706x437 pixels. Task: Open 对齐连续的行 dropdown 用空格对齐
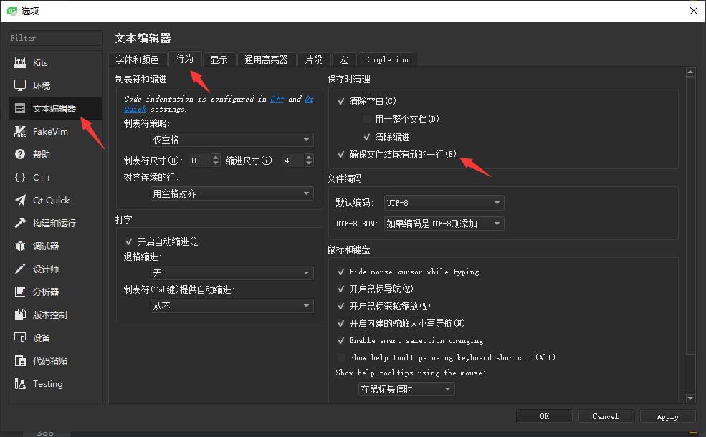(x=232, y=193)
